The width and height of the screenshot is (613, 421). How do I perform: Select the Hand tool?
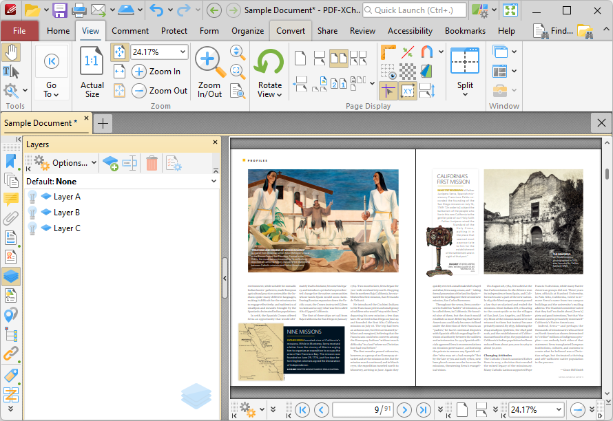[11, 52]
